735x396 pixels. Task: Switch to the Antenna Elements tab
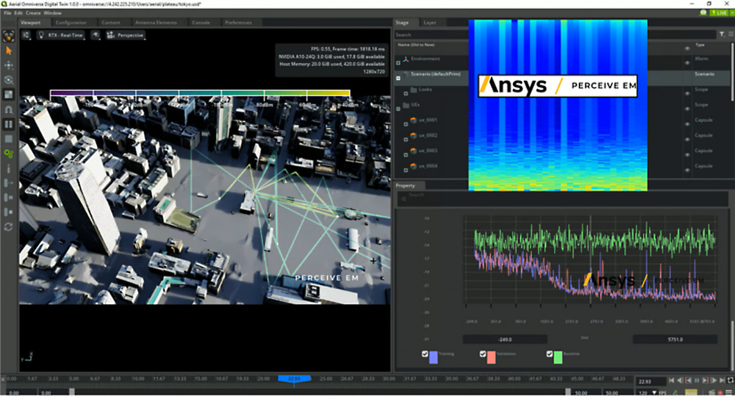click(x=156, y=22)
